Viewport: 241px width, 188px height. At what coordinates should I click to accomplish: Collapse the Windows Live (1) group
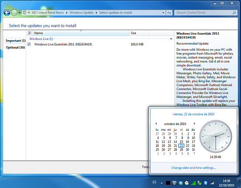pyautogui.click(x=171, y=39)
